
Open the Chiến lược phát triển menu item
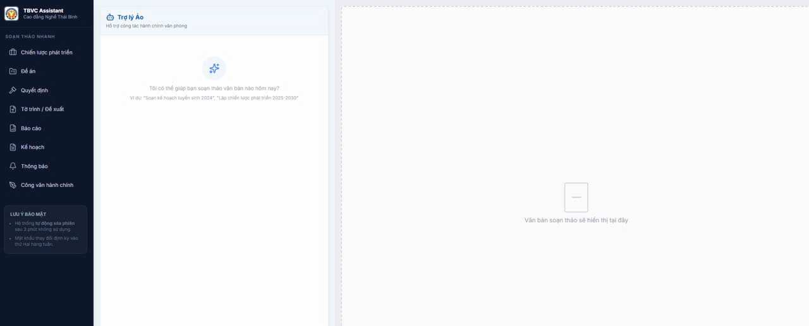tap(47, 52)
